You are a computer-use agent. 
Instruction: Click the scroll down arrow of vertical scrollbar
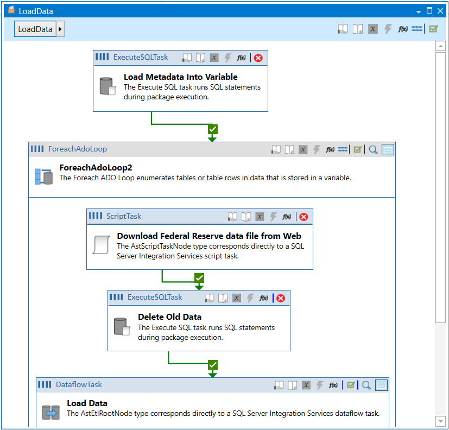(440, 421)
